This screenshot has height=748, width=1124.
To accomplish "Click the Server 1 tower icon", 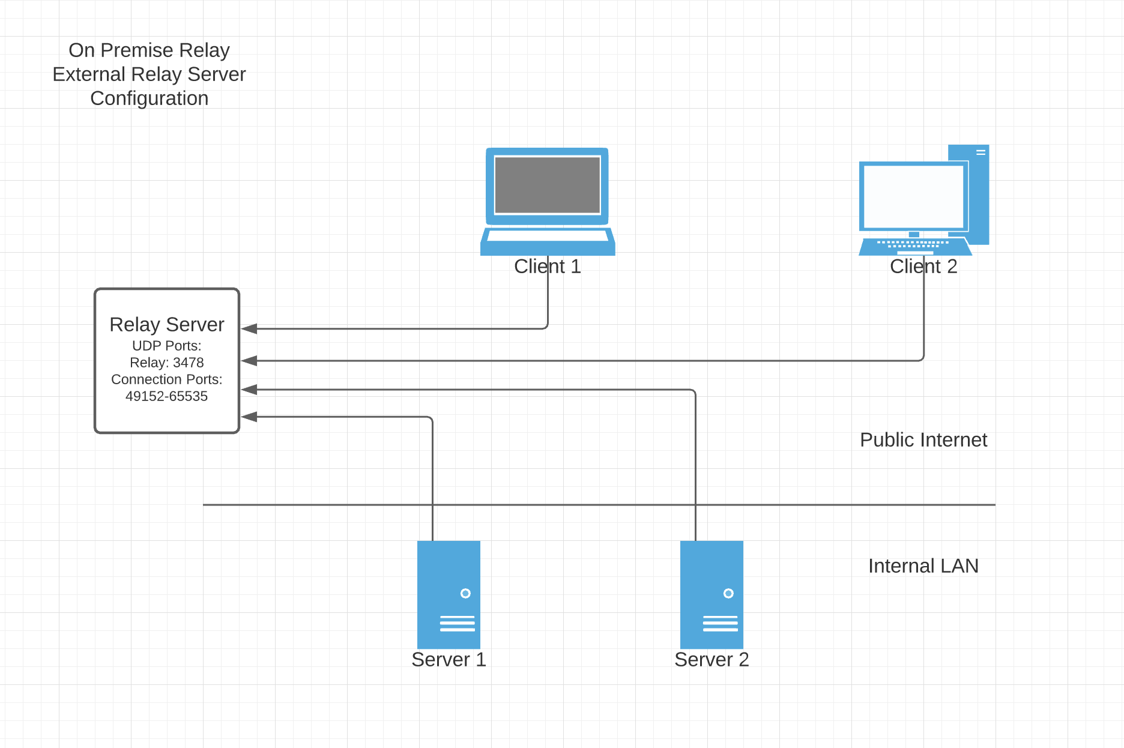I will click(x=449, y=594).
